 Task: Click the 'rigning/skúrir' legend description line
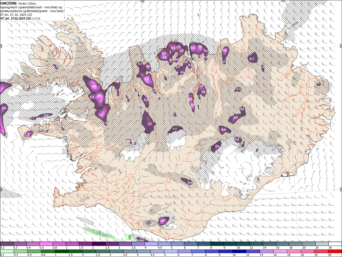(31, 7)
